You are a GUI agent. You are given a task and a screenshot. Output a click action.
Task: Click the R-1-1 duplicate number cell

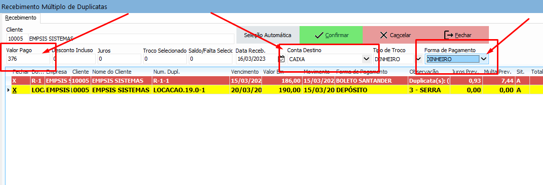[191, 81]
